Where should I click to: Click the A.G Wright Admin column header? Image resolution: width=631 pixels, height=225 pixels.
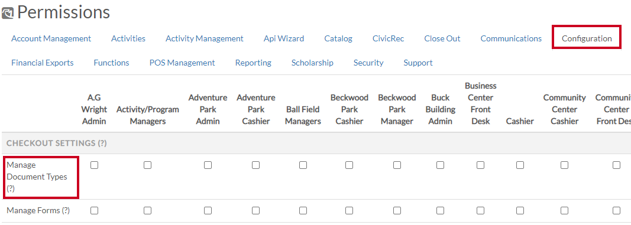pos(94,109)
